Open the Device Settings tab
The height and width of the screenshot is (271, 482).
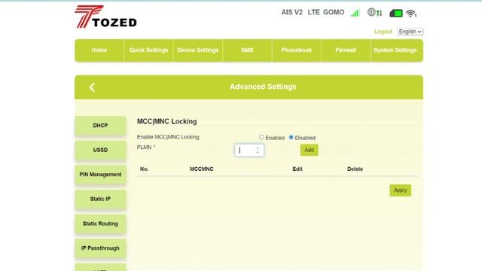point(197,50)
